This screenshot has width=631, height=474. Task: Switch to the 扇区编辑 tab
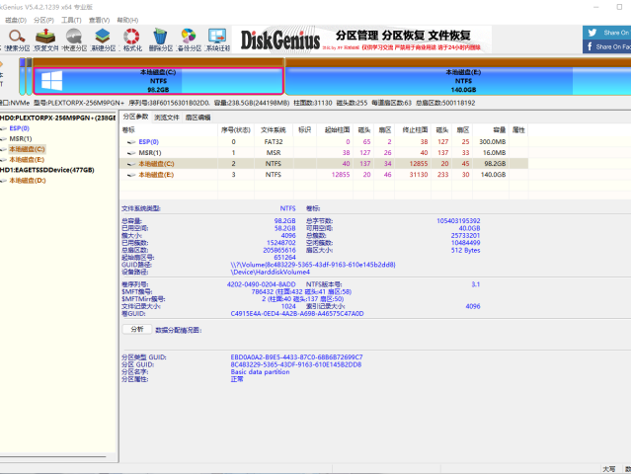pyautogui.click(x=198, y=118)
